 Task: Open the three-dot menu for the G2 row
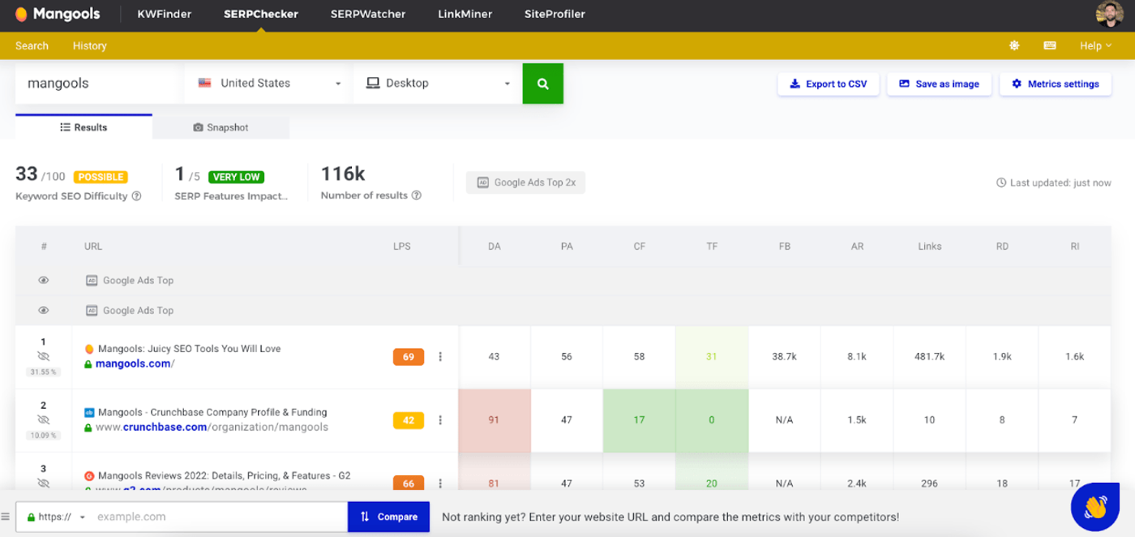coord(440,483)
